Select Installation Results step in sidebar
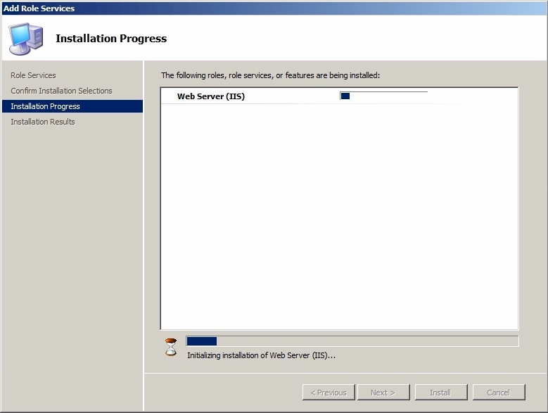Viewport: 548px width, 413px height. pos(43,122)
